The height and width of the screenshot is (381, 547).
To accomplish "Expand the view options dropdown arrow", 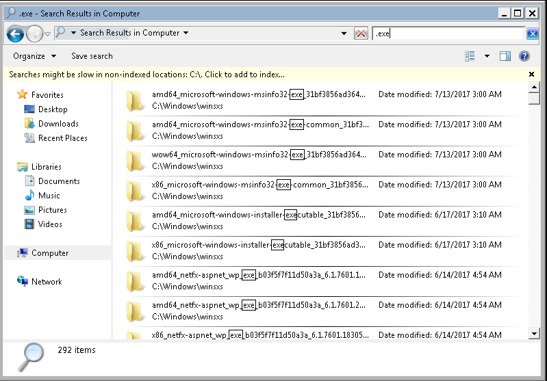I will click(x=487, y=56).
